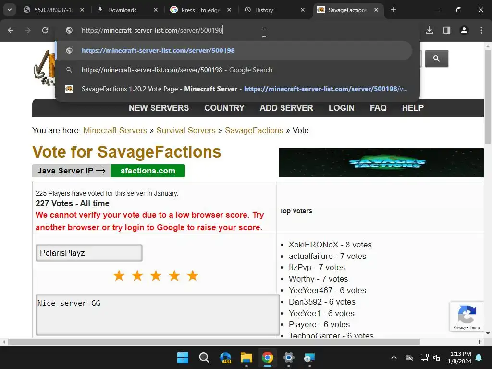Image resolution: width=492 pixels, height=369 pixels.
Task: Open Windows taskbar search
Action: coord(204,357)
